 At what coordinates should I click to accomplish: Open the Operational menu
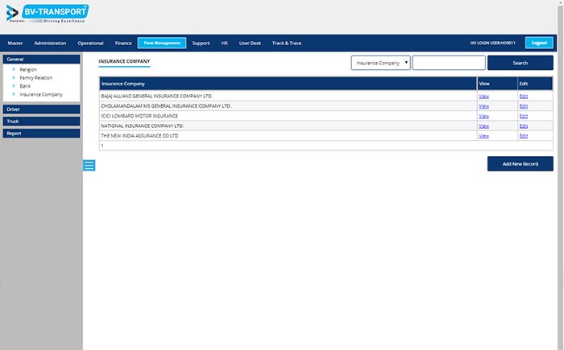pos(90,43)
